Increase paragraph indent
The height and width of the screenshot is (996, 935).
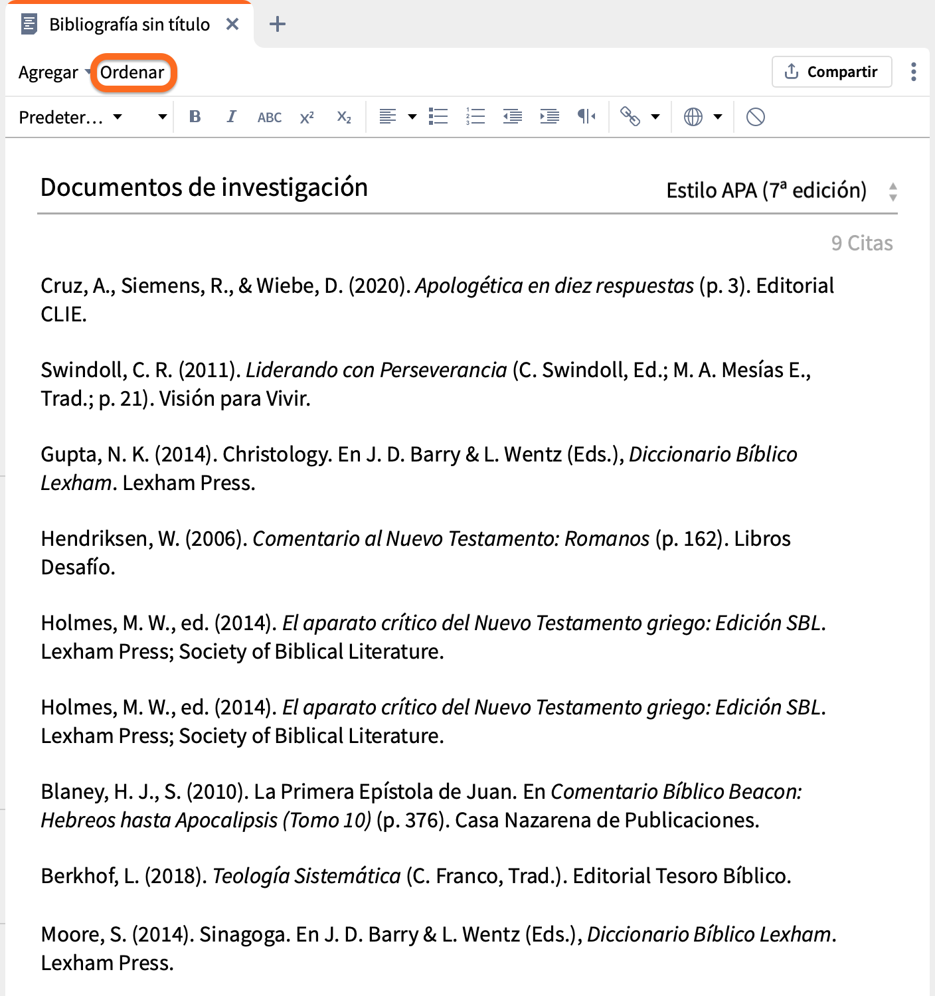[x=549, y=116]
